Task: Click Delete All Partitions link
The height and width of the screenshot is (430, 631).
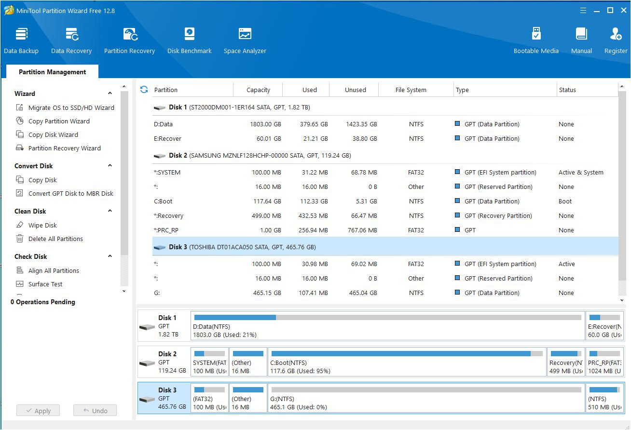Action: pos(55,239)
